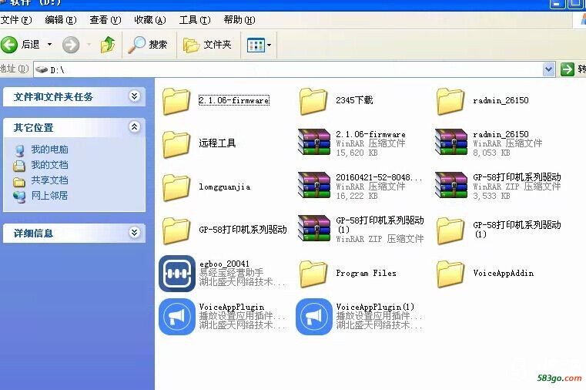Viewport: 586px width, 390px height.
Task: Open 网上邻居 link
Action: point(49,196)
